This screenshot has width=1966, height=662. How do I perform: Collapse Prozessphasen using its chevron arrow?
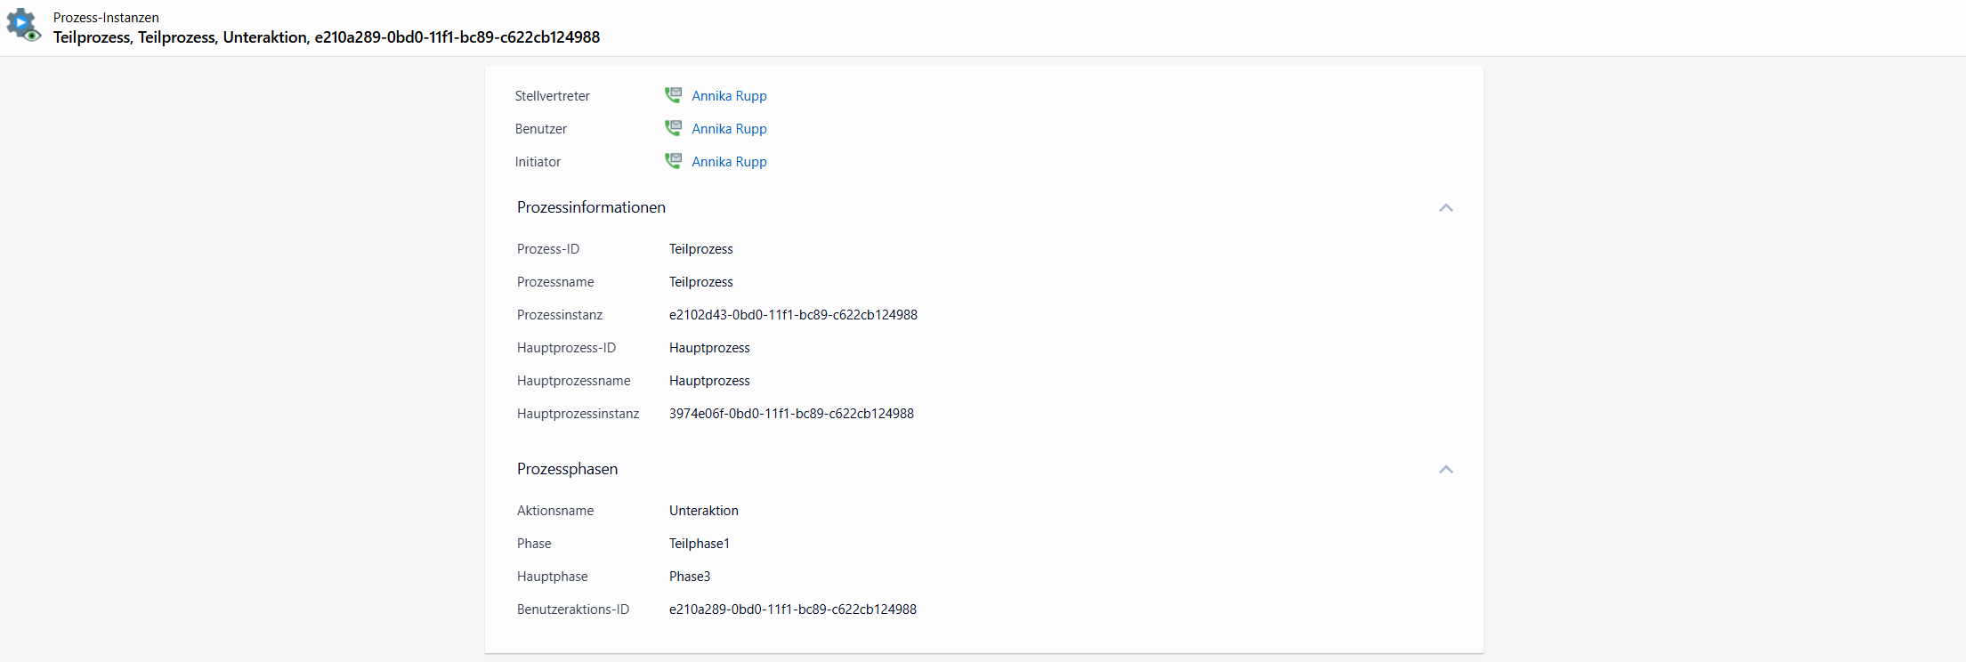tap(1445, 469)
